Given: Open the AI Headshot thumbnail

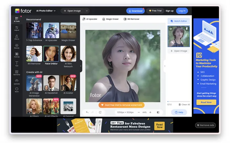Looking at the screenshot, I should 51,83.
